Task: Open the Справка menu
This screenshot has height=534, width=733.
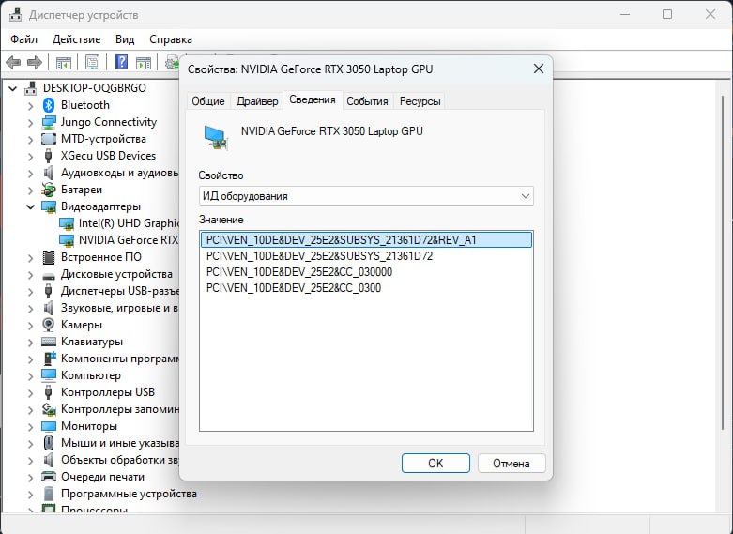Action: click(x=171, y=39)
